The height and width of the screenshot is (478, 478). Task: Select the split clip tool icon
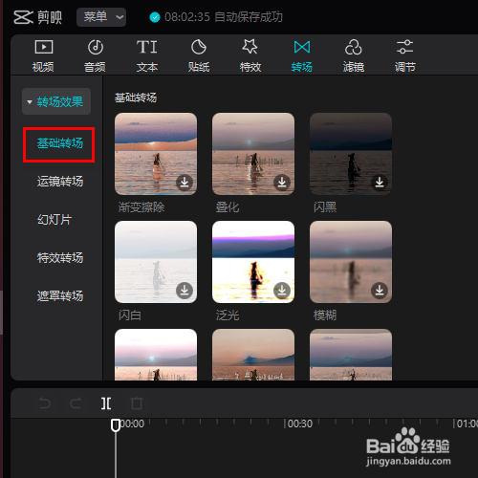tap(106, 403)
